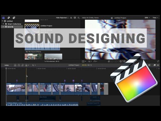Click the clip appearance icon in browser

point(71,18)
